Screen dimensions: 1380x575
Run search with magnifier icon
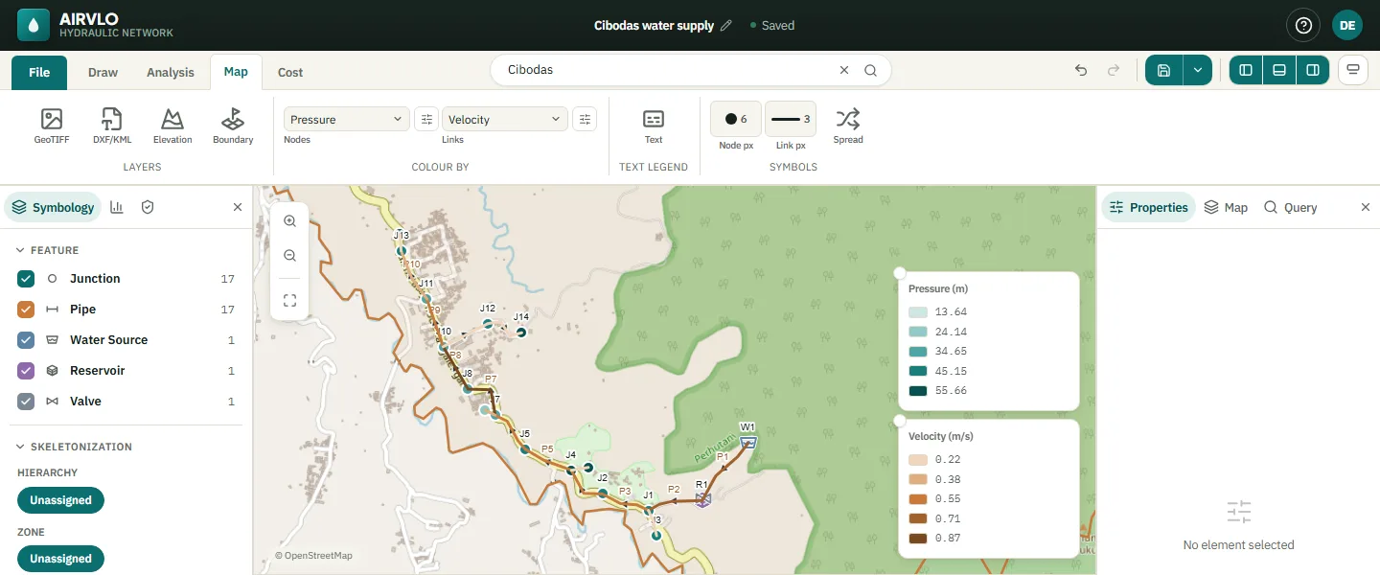870,70
